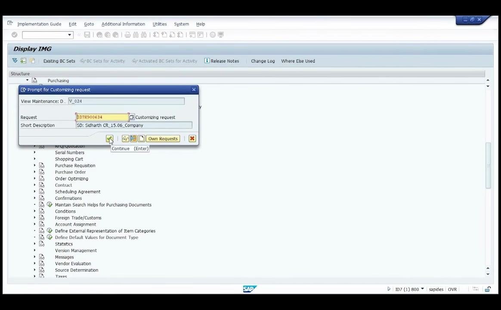Click the Generate Shortcut icon

coord(200,35)
